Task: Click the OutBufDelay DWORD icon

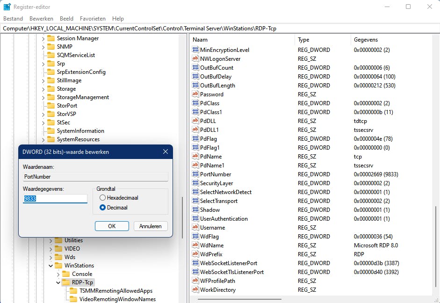Action: [x=195, y=76]
